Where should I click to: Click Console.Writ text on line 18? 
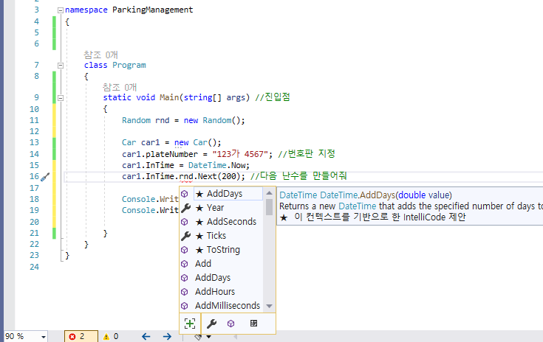coord(150,199)
